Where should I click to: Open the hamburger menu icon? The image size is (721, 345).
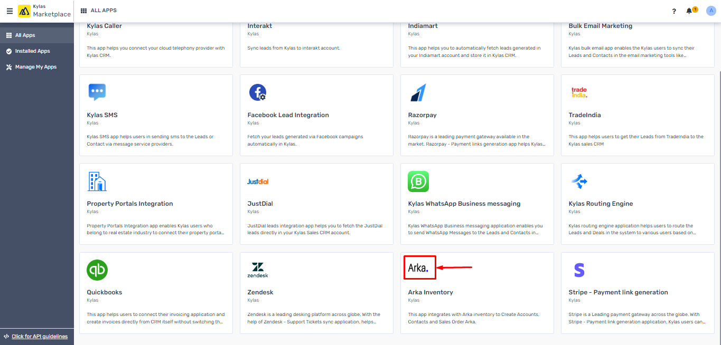pos(10,11)
